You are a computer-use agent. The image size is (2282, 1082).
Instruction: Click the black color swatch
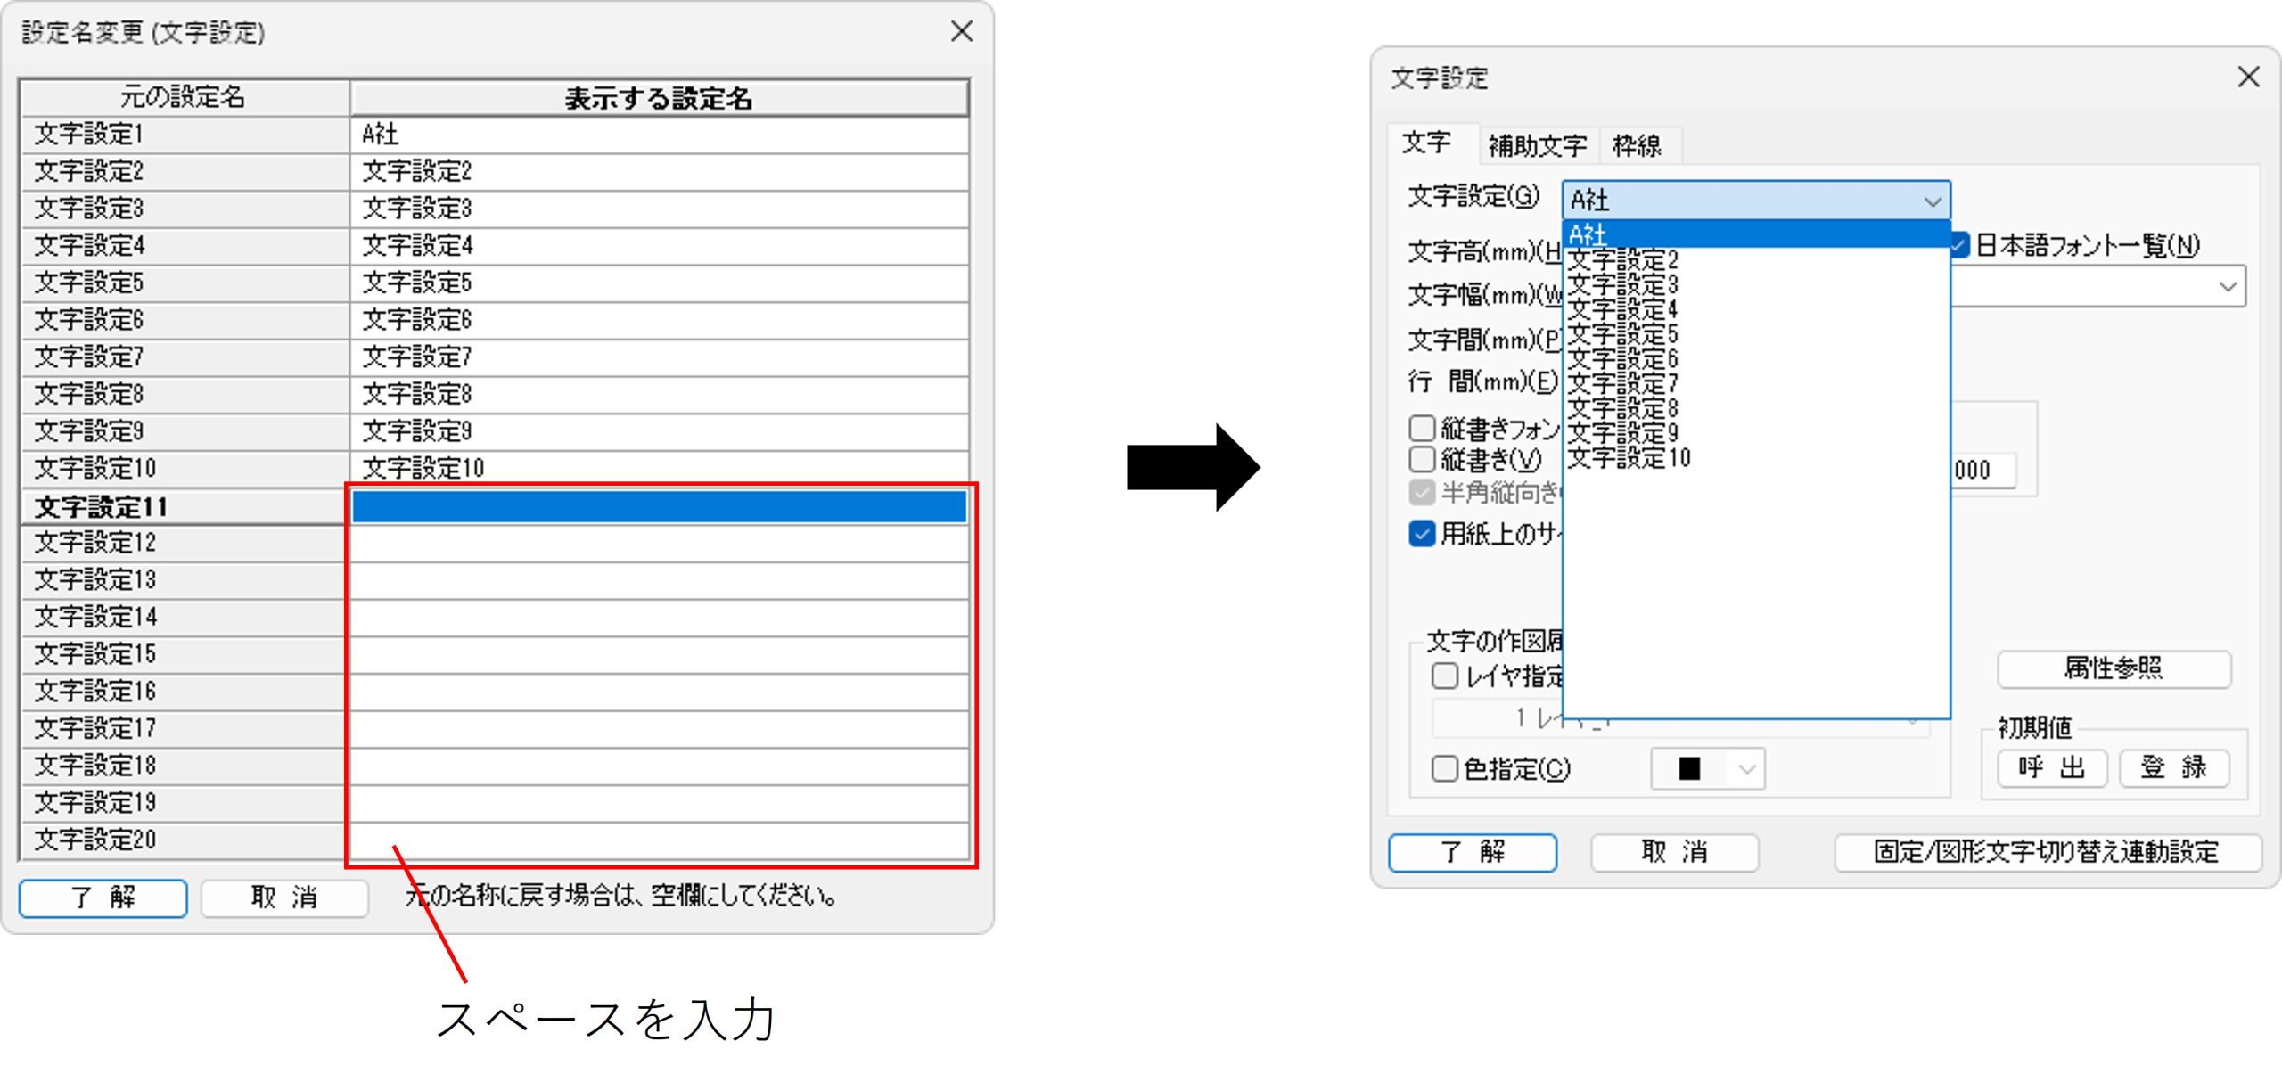tap(1689, 769)
